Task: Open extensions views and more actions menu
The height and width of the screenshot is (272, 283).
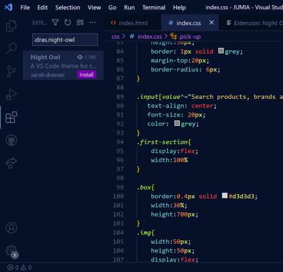Action: click(92, 23)
